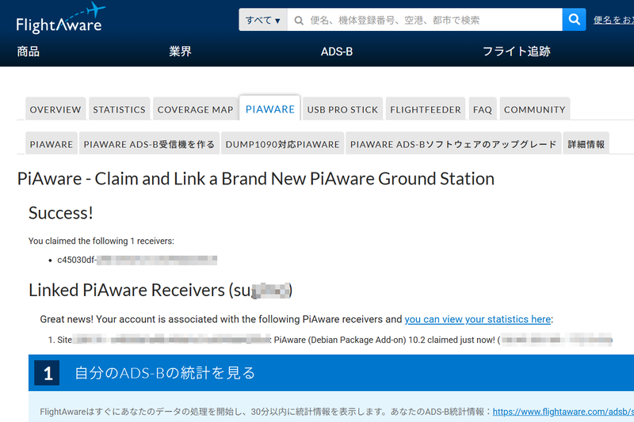The image size is (634, 422).
Task: Click the page title 'PiAware - Claim and Link'
Action: [255, 178]
